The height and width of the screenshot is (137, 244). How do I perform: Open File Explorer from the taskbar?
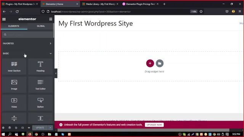point(50,134)
